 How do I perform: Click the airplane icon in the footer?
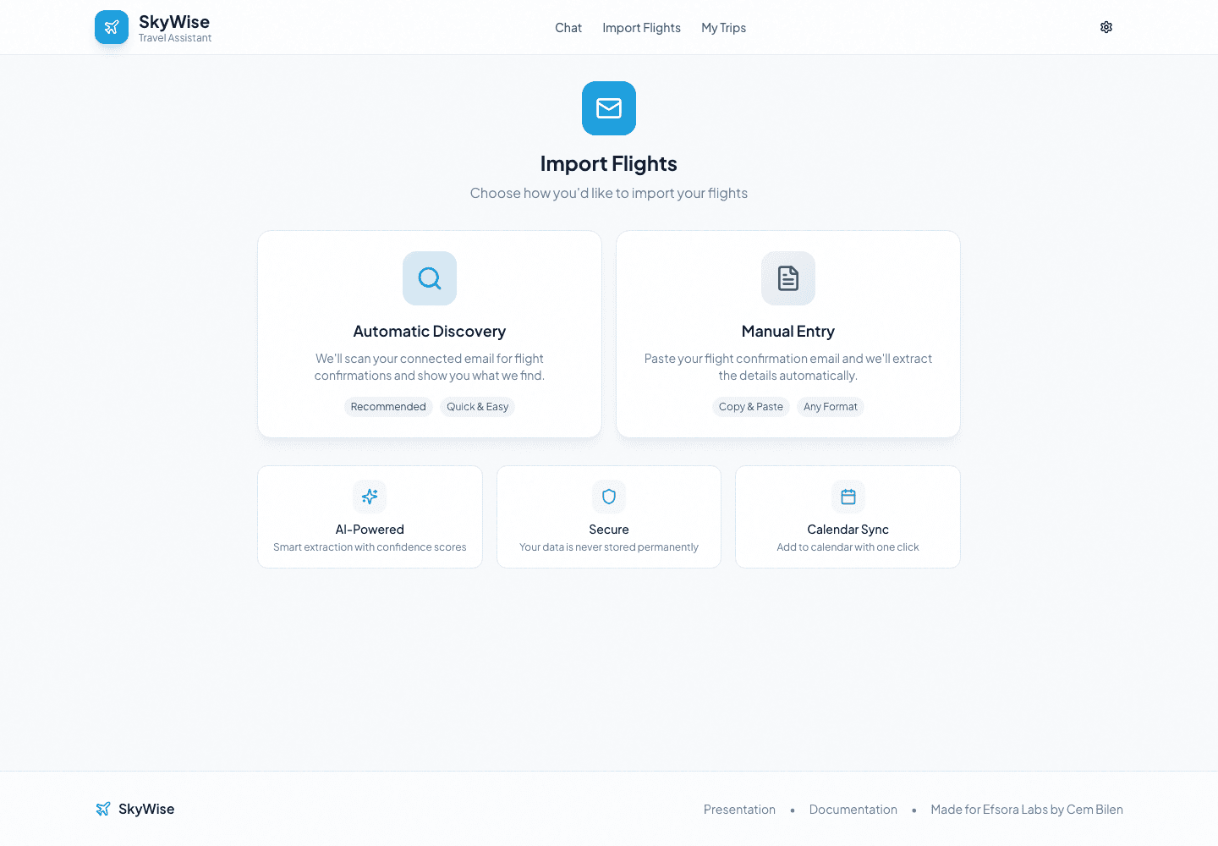(103, 809)
